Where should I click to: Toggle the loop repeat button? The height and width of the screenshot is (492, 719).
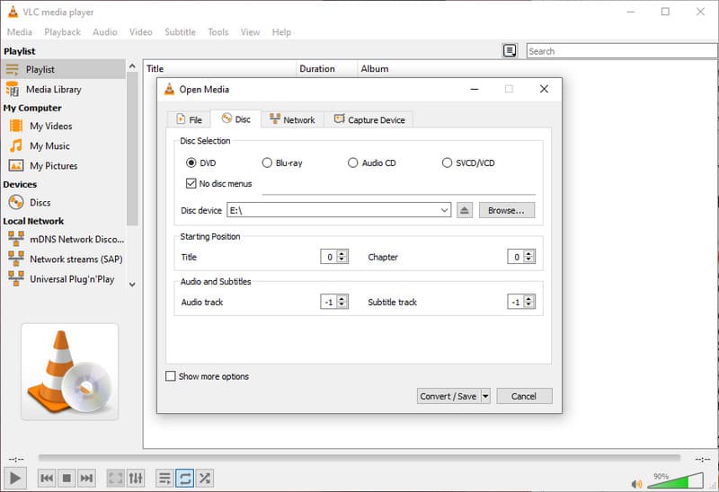(184, 479)
